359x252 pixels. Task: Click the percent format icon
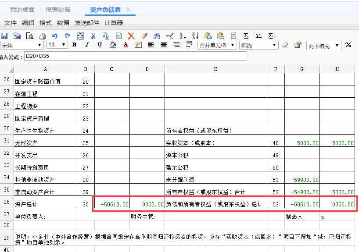[x=348, y=45]
